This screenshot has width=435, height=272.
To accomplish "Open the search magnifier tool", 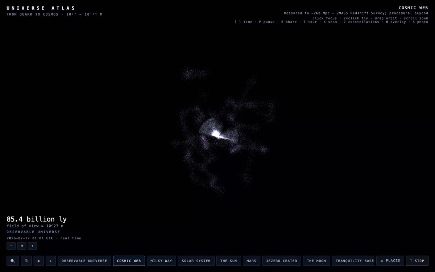I will (13, 261).
